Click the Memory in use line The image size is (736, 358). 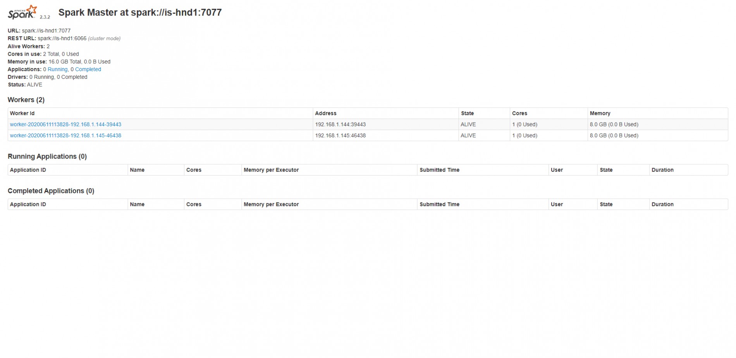(x=59, y=62)
